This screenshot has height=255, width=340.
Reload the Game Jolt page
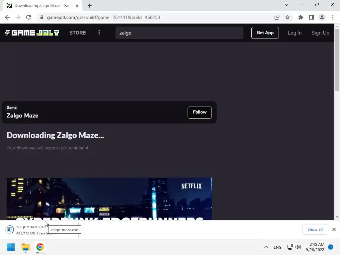click(29, 17)
